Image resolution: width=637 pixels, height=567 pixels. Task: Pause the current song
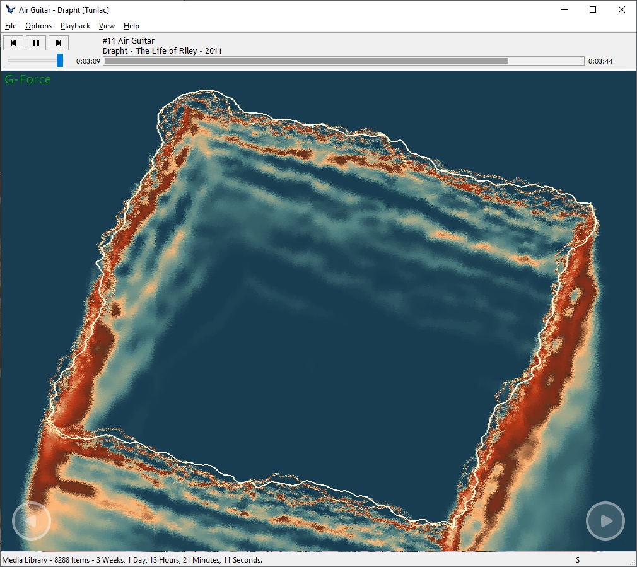pyautogui.click(x=36, y=43)
